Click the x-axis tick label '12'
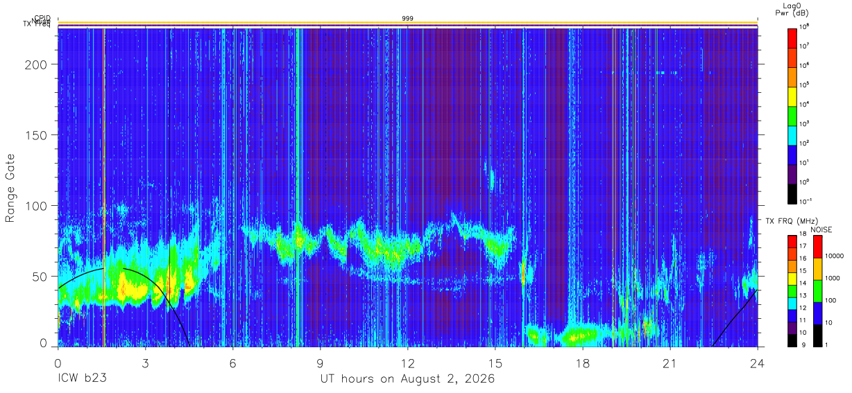The image size is (852, 393). coord(407,363)
